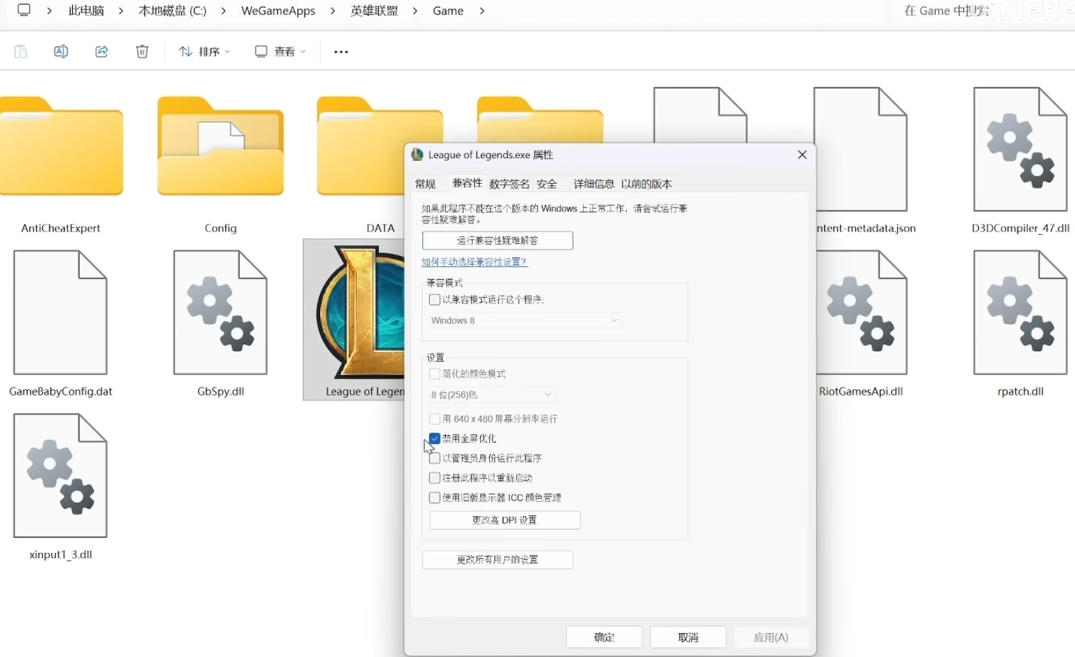1075x657 pixels.
Task: Select the RiotGamesApi.dll file icon
Action: pos(862,313)
